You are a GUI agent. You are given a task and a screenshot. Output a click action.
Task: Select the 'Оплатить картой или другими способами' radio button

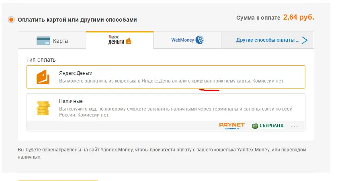(x=11, y=20)
